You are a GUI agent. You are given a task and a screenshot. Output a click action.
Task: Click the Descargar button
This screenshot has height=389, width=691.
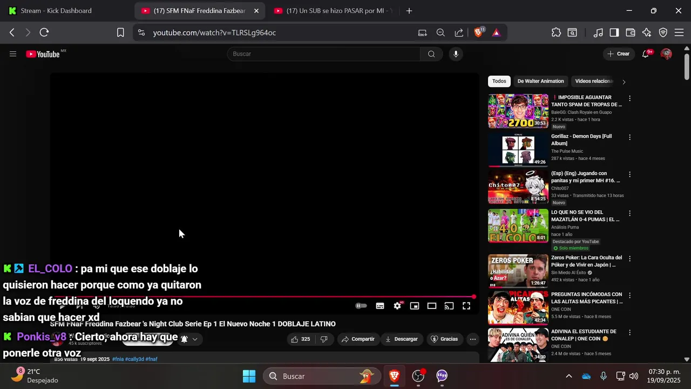(401, 339)
